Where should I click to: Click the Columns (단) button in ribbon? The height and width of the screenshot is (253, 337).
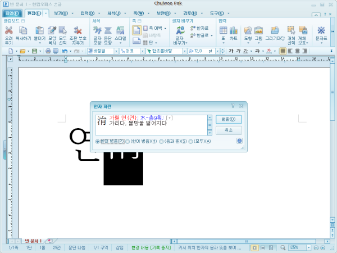coord(150,42)
